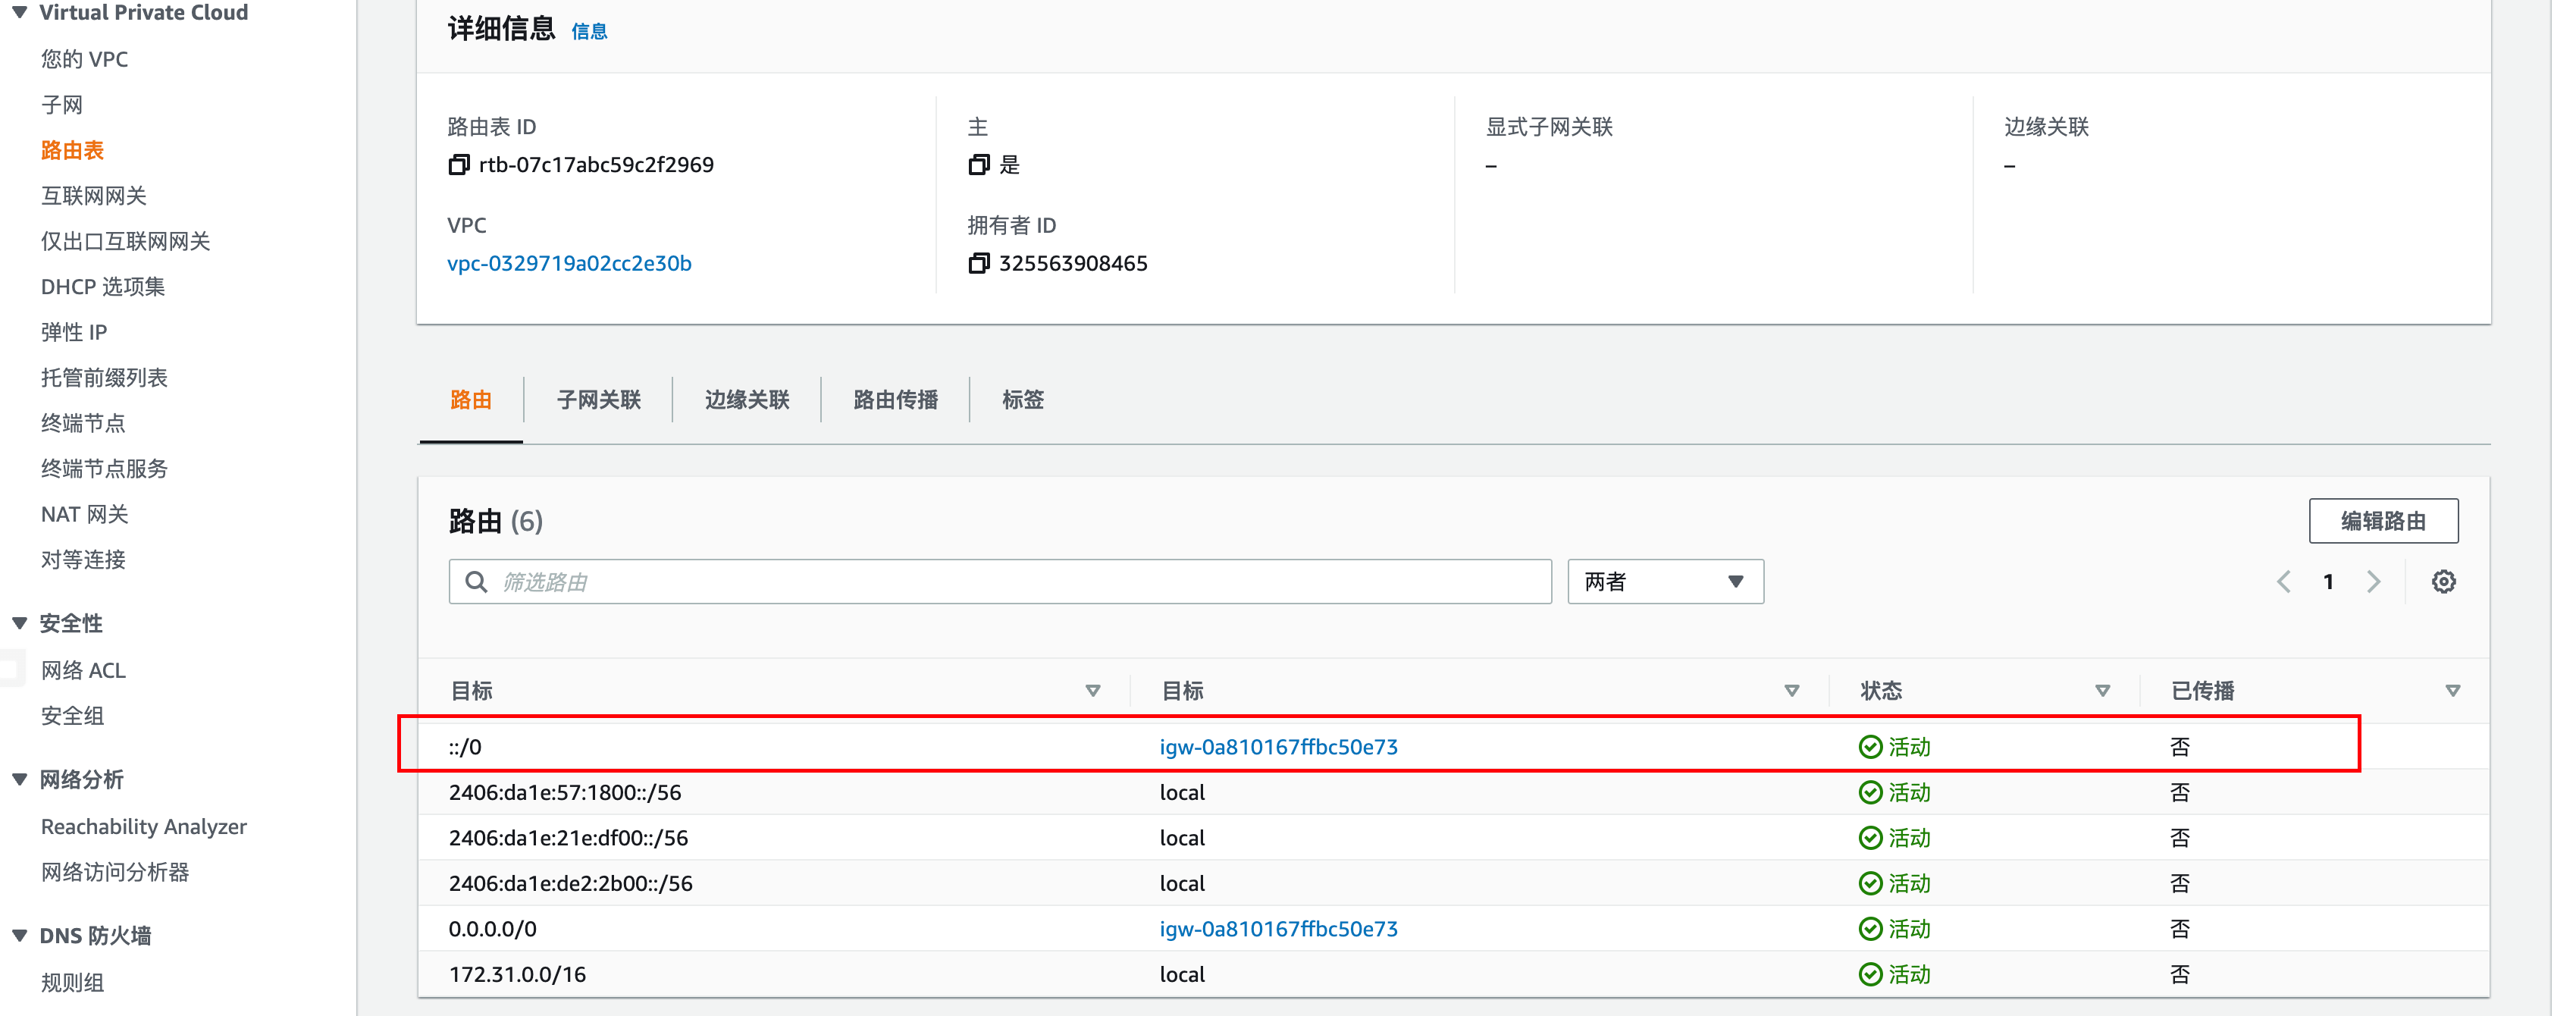Switch to the 路由传播 tab

click(x=895, y=400)
